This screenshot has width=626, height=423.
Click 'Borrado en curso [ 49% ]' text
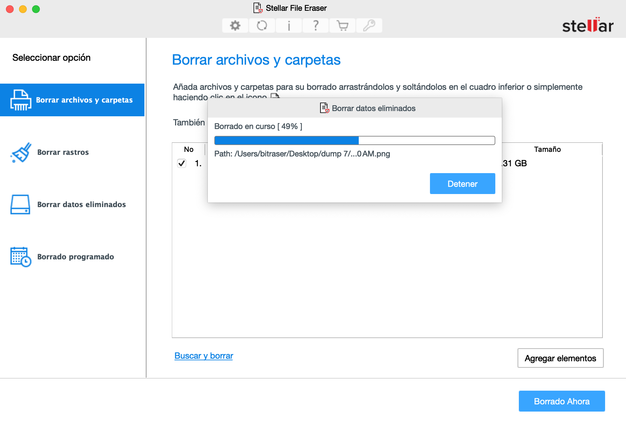click(x=258, y=126)
